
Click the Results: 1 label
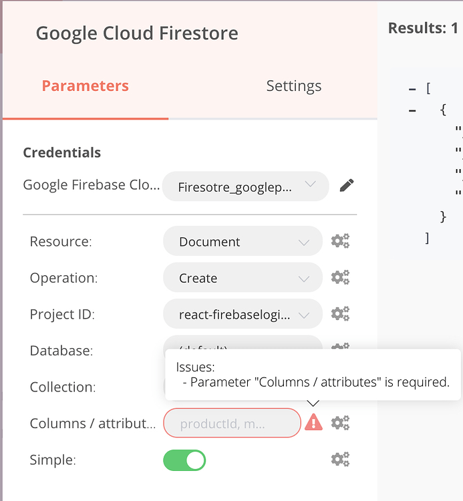[x=423, y=28]
